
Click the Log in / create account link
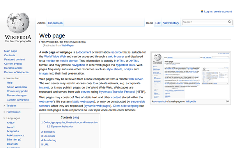(x=218, y=11)
